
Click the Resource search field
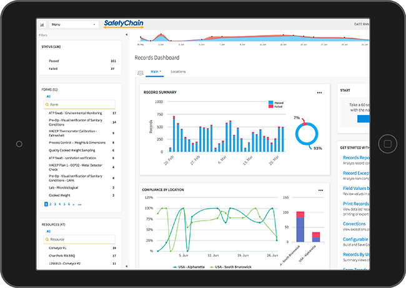point(79,239)
